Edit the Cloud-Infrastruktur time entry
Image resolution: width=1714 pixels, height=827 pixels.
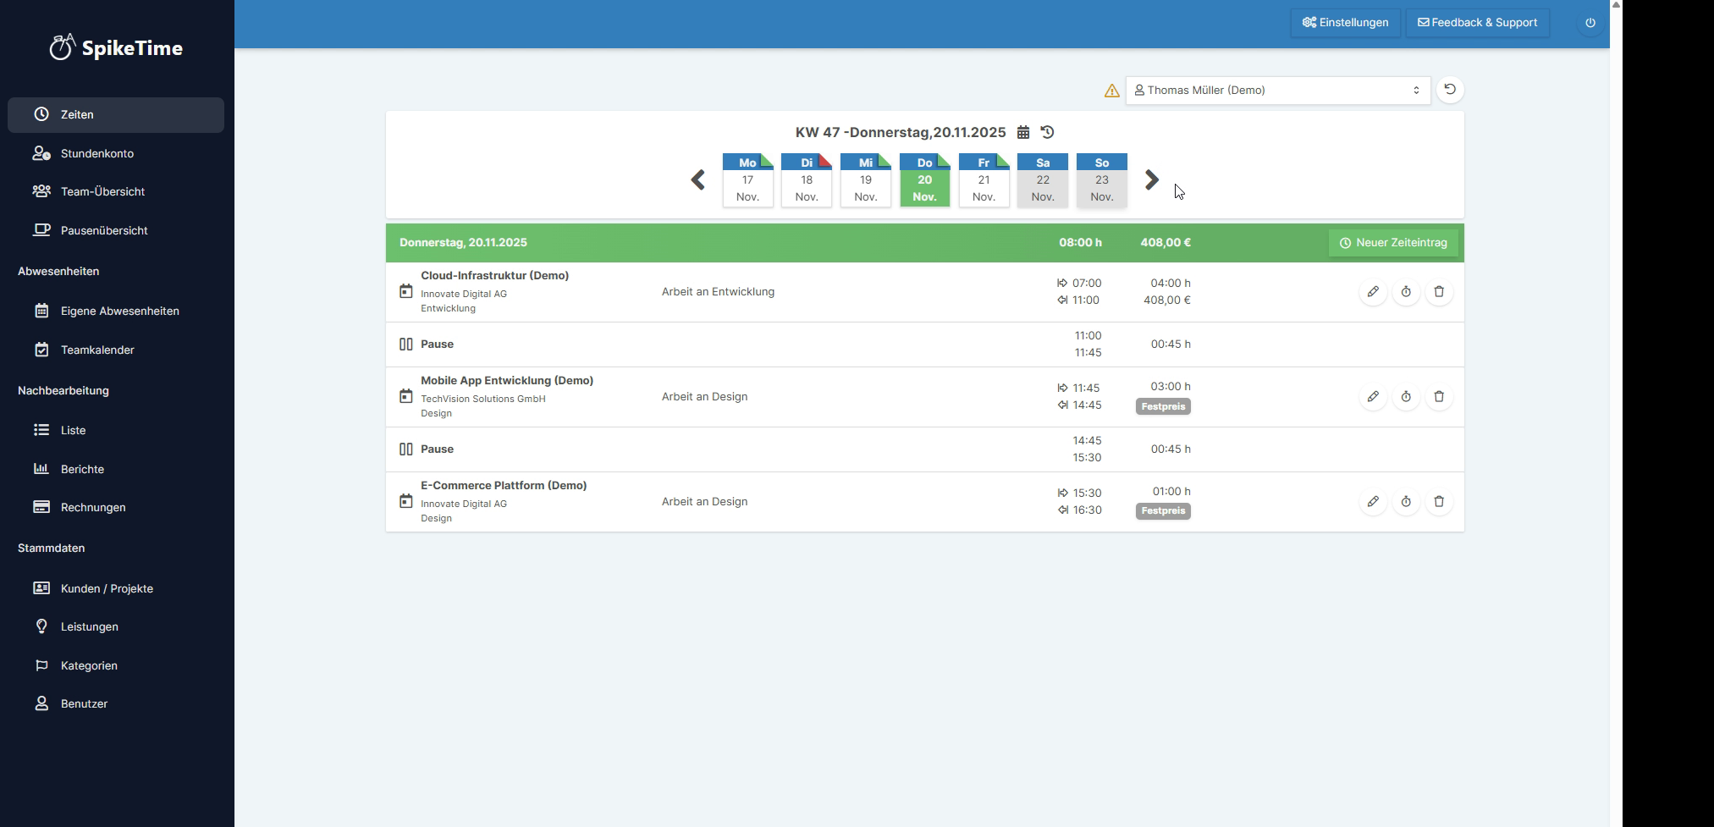pyautogui.click(x=1373, y=292)
